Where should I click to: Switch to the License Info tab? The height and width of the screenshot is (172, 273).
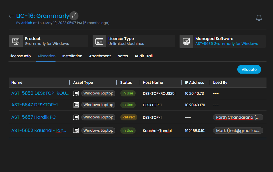pyautogui.click(x=20, y=56)
